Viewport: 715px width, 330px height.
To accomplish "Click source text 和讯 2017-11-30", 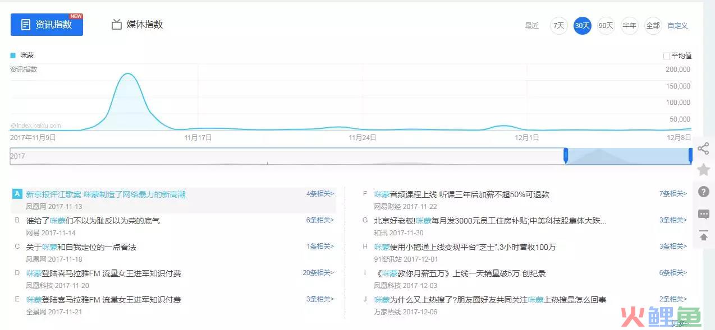I will pyautogui.click(x=399, y=233).
